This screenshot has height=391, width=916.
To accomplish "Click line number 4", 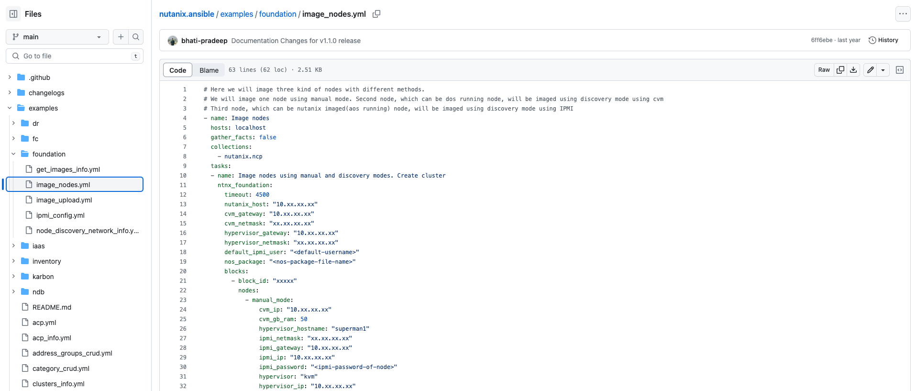I will coord(185,118).
